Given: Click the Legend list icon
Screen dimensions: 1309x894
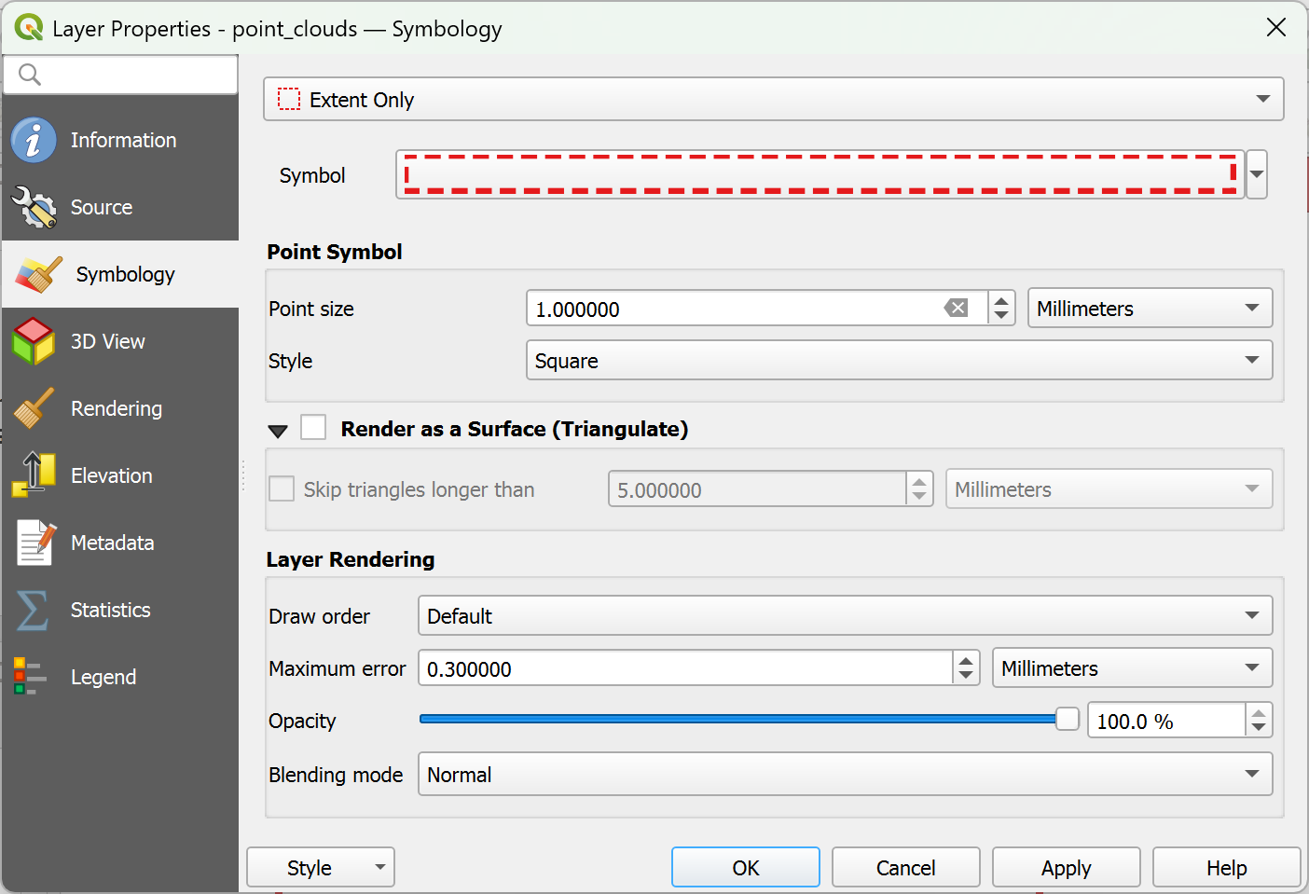Looking at the screenshot, I should coord(30,677).
